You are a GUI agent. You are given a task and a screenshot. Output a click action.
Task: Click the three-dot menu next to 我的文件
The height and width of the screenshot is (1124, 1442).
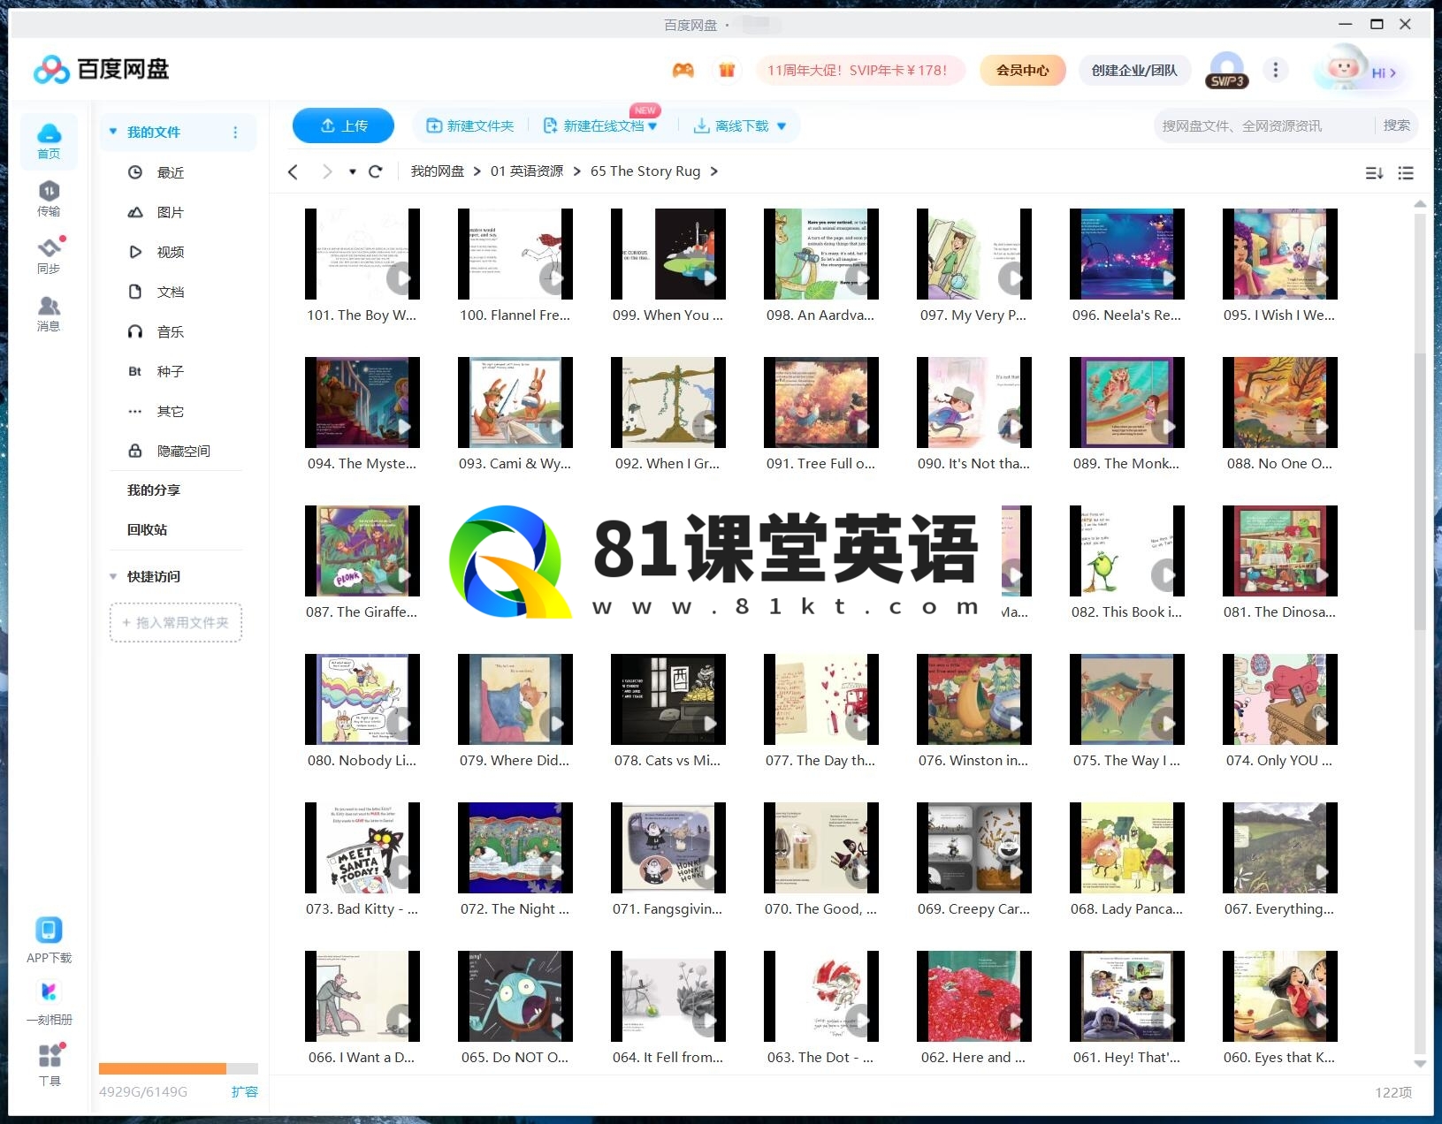pyautogui.click(x=235, y=132)
